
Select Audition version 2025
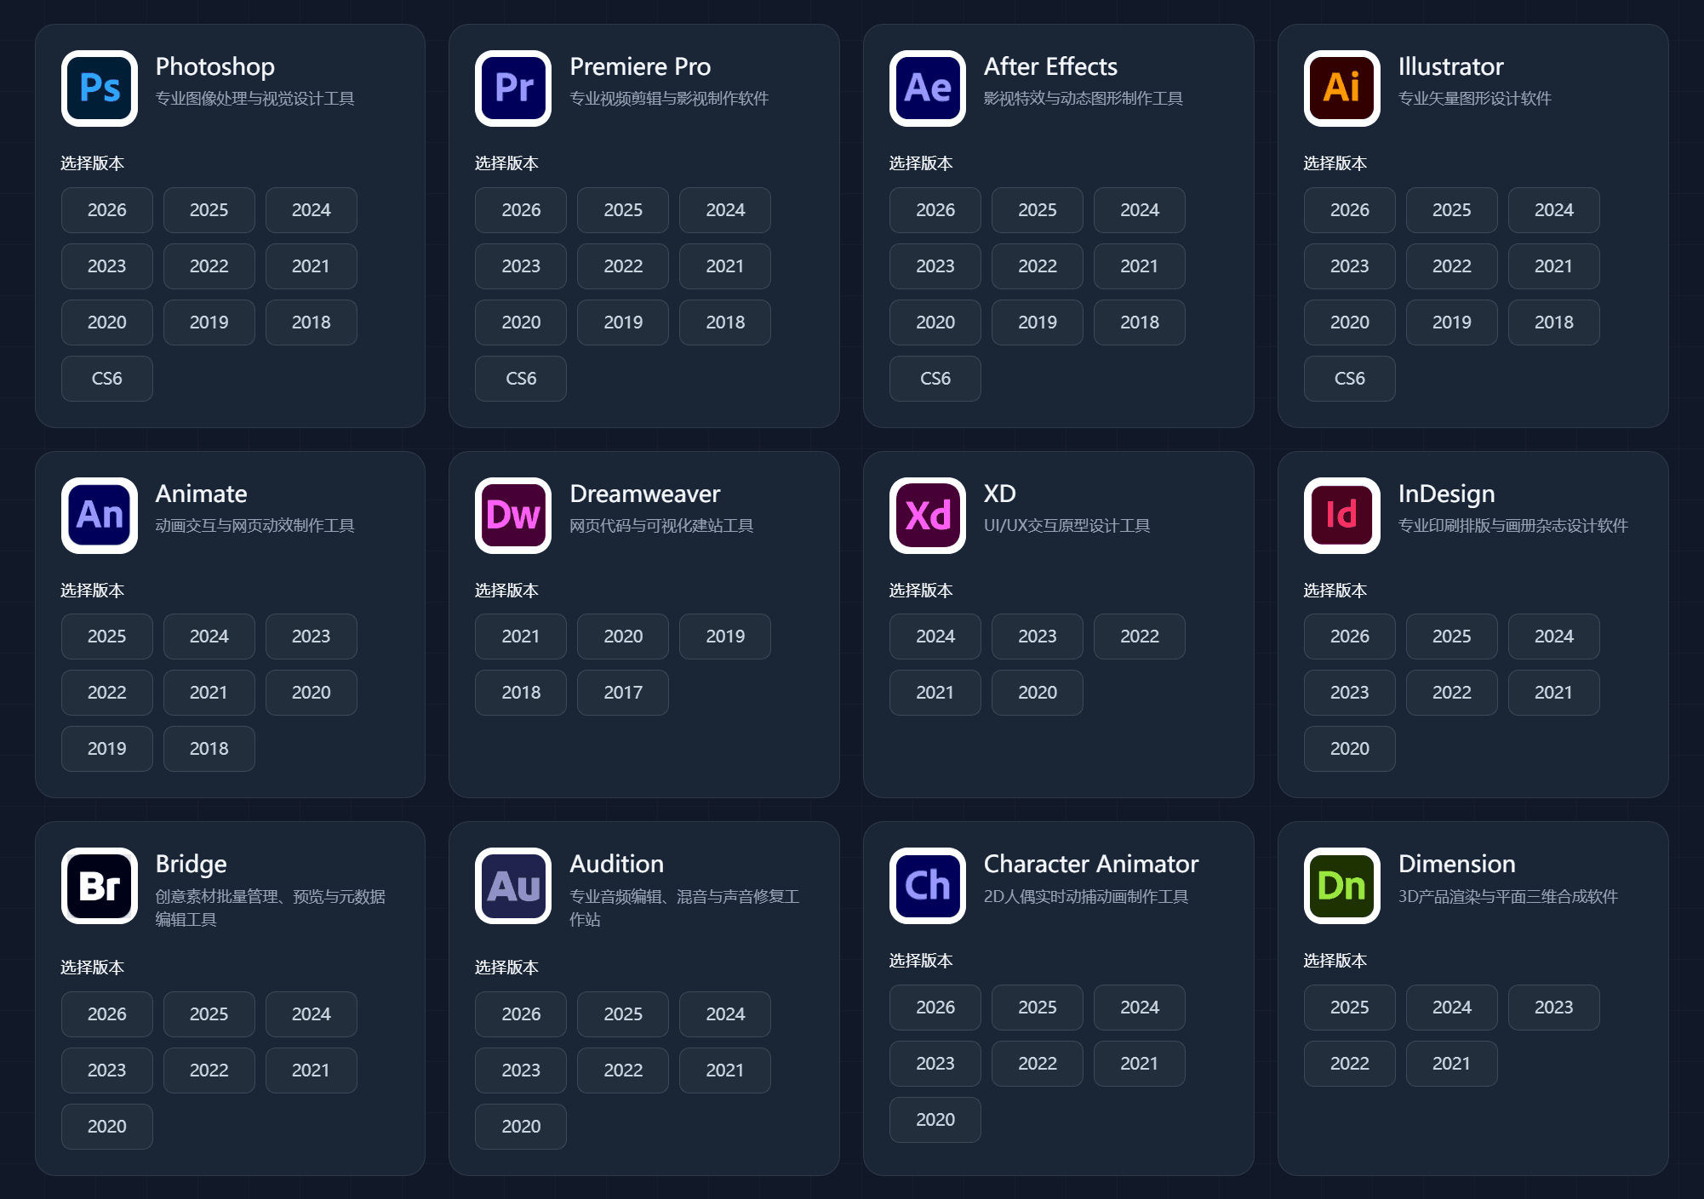click(623, 1014)
